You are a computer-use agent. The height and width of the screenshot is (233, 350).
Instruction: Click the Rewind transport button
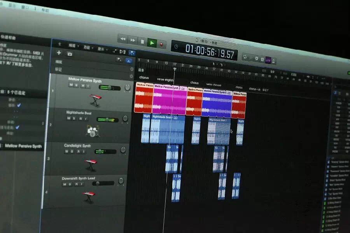coord(122,39)
